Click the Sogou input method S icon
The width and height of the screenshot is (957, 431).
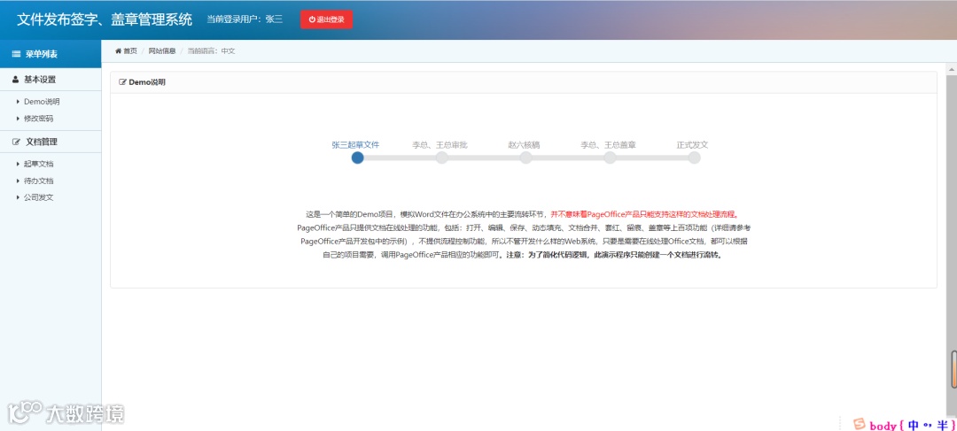(860, 424)
